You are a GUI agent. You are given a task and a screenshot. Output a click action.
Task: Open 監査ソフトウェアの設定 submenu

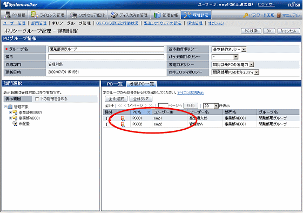(163, 23)
